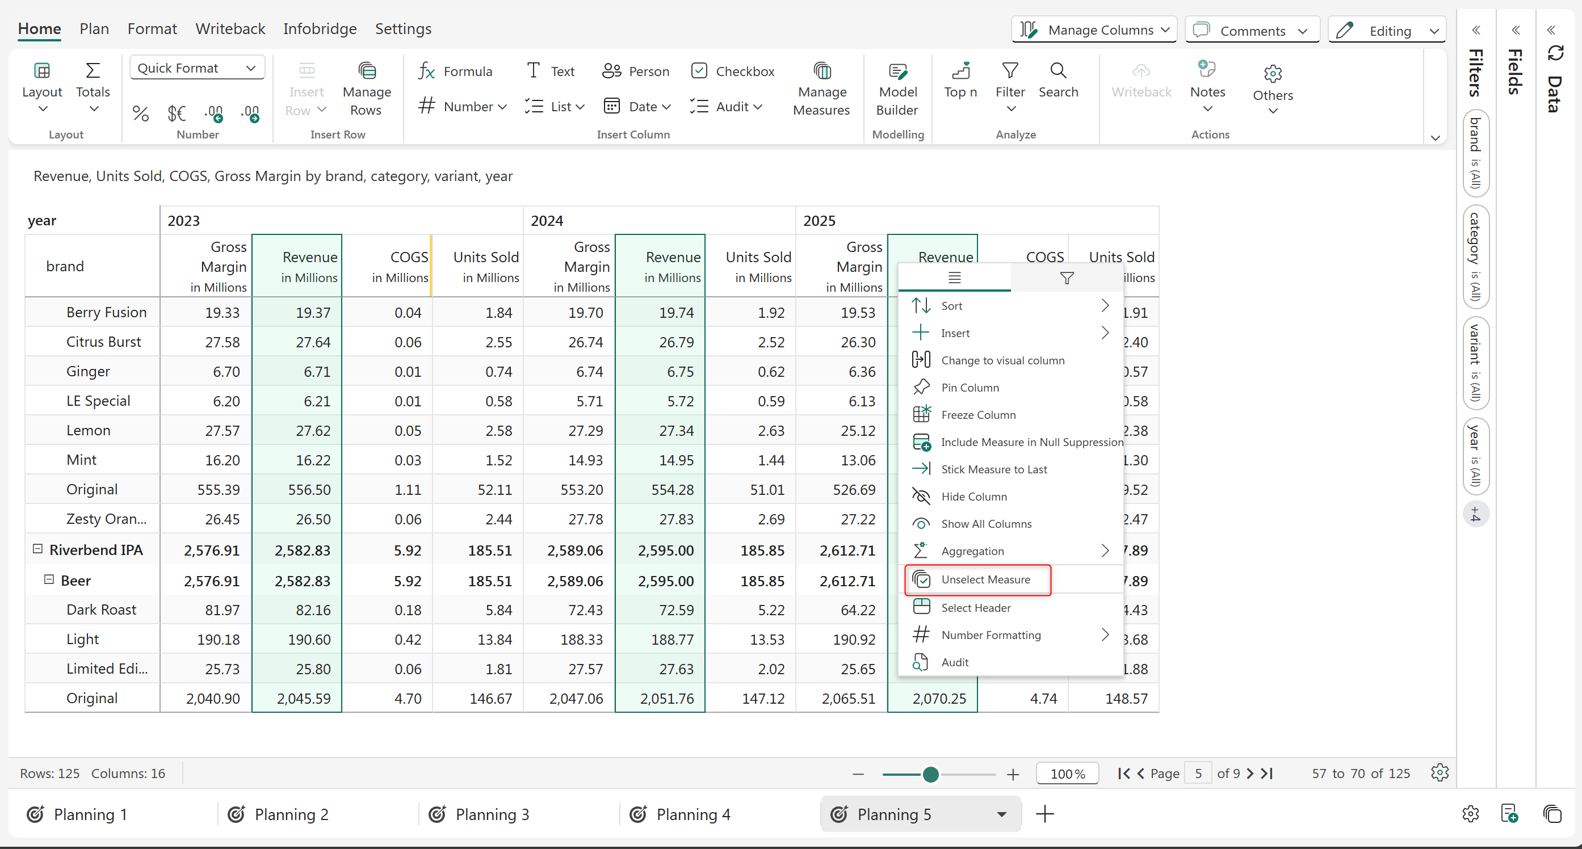Open the Quick Format dropdown
Screen dimensions: 1582x849
click(196, 68)
